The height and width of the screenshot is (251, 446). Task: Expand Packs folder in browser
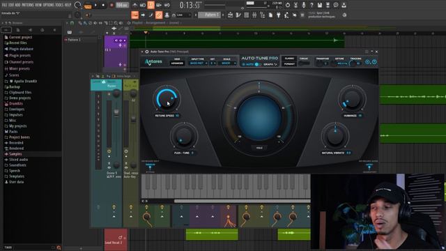(x=13, y=132)
